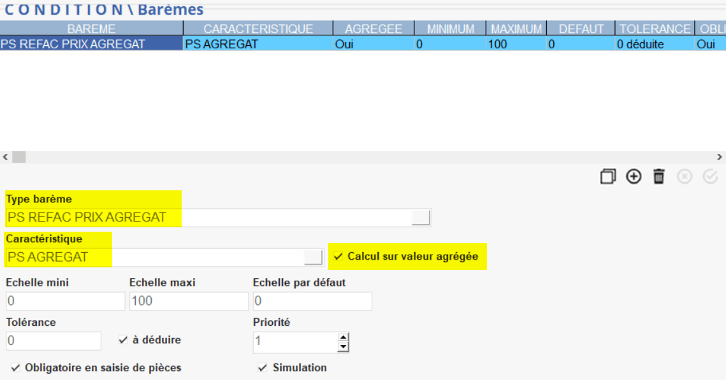The height and width of the screenshot is (380, 726).
Task: Uncheck the à déduire checkbox
Action: 124,340
